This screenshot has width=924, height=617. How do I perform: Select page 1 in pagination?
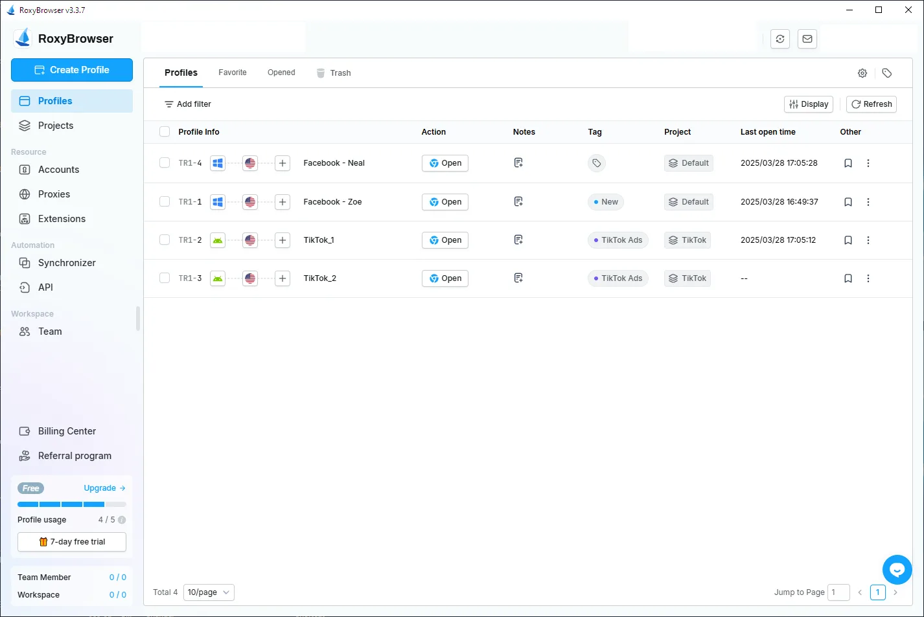coord(878,592)
